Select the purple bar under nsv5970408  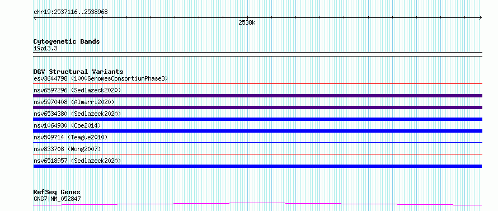257,107
